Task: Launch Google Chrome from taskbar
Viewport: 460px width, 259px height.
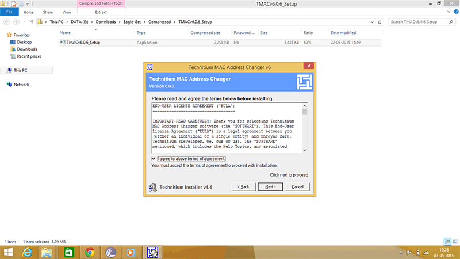Action: (x=89, y=252)
